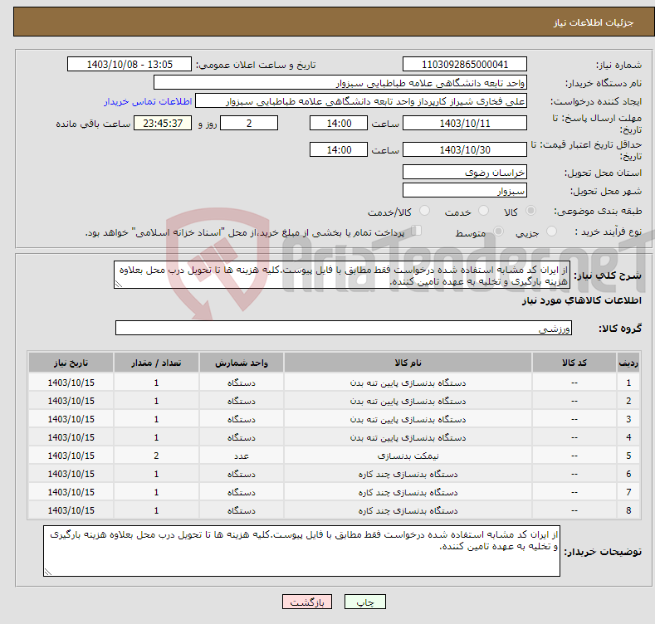Click نیمکت بدنسازی in row 5
655x624 pixels.
[408, 456]
